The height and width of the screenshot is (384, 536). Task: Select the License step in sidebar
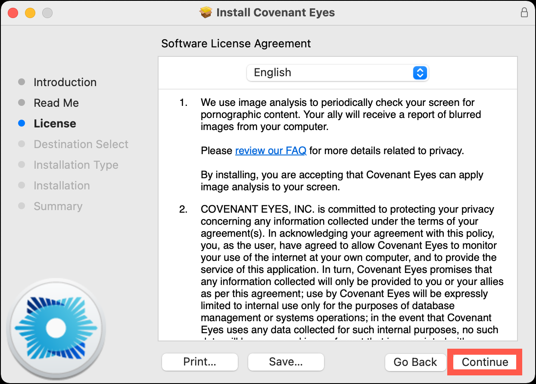coord(55,124)
